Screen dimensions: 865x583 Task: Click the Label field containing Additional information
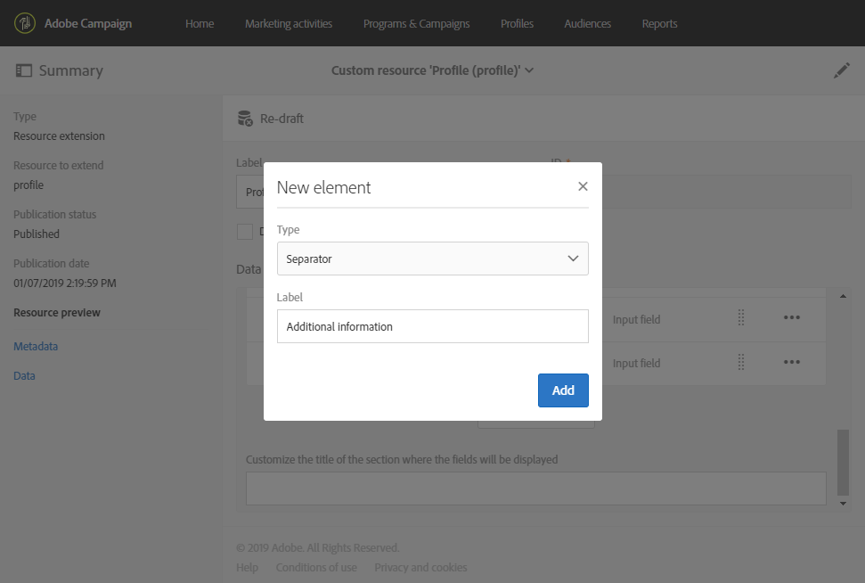click(432, 326)
